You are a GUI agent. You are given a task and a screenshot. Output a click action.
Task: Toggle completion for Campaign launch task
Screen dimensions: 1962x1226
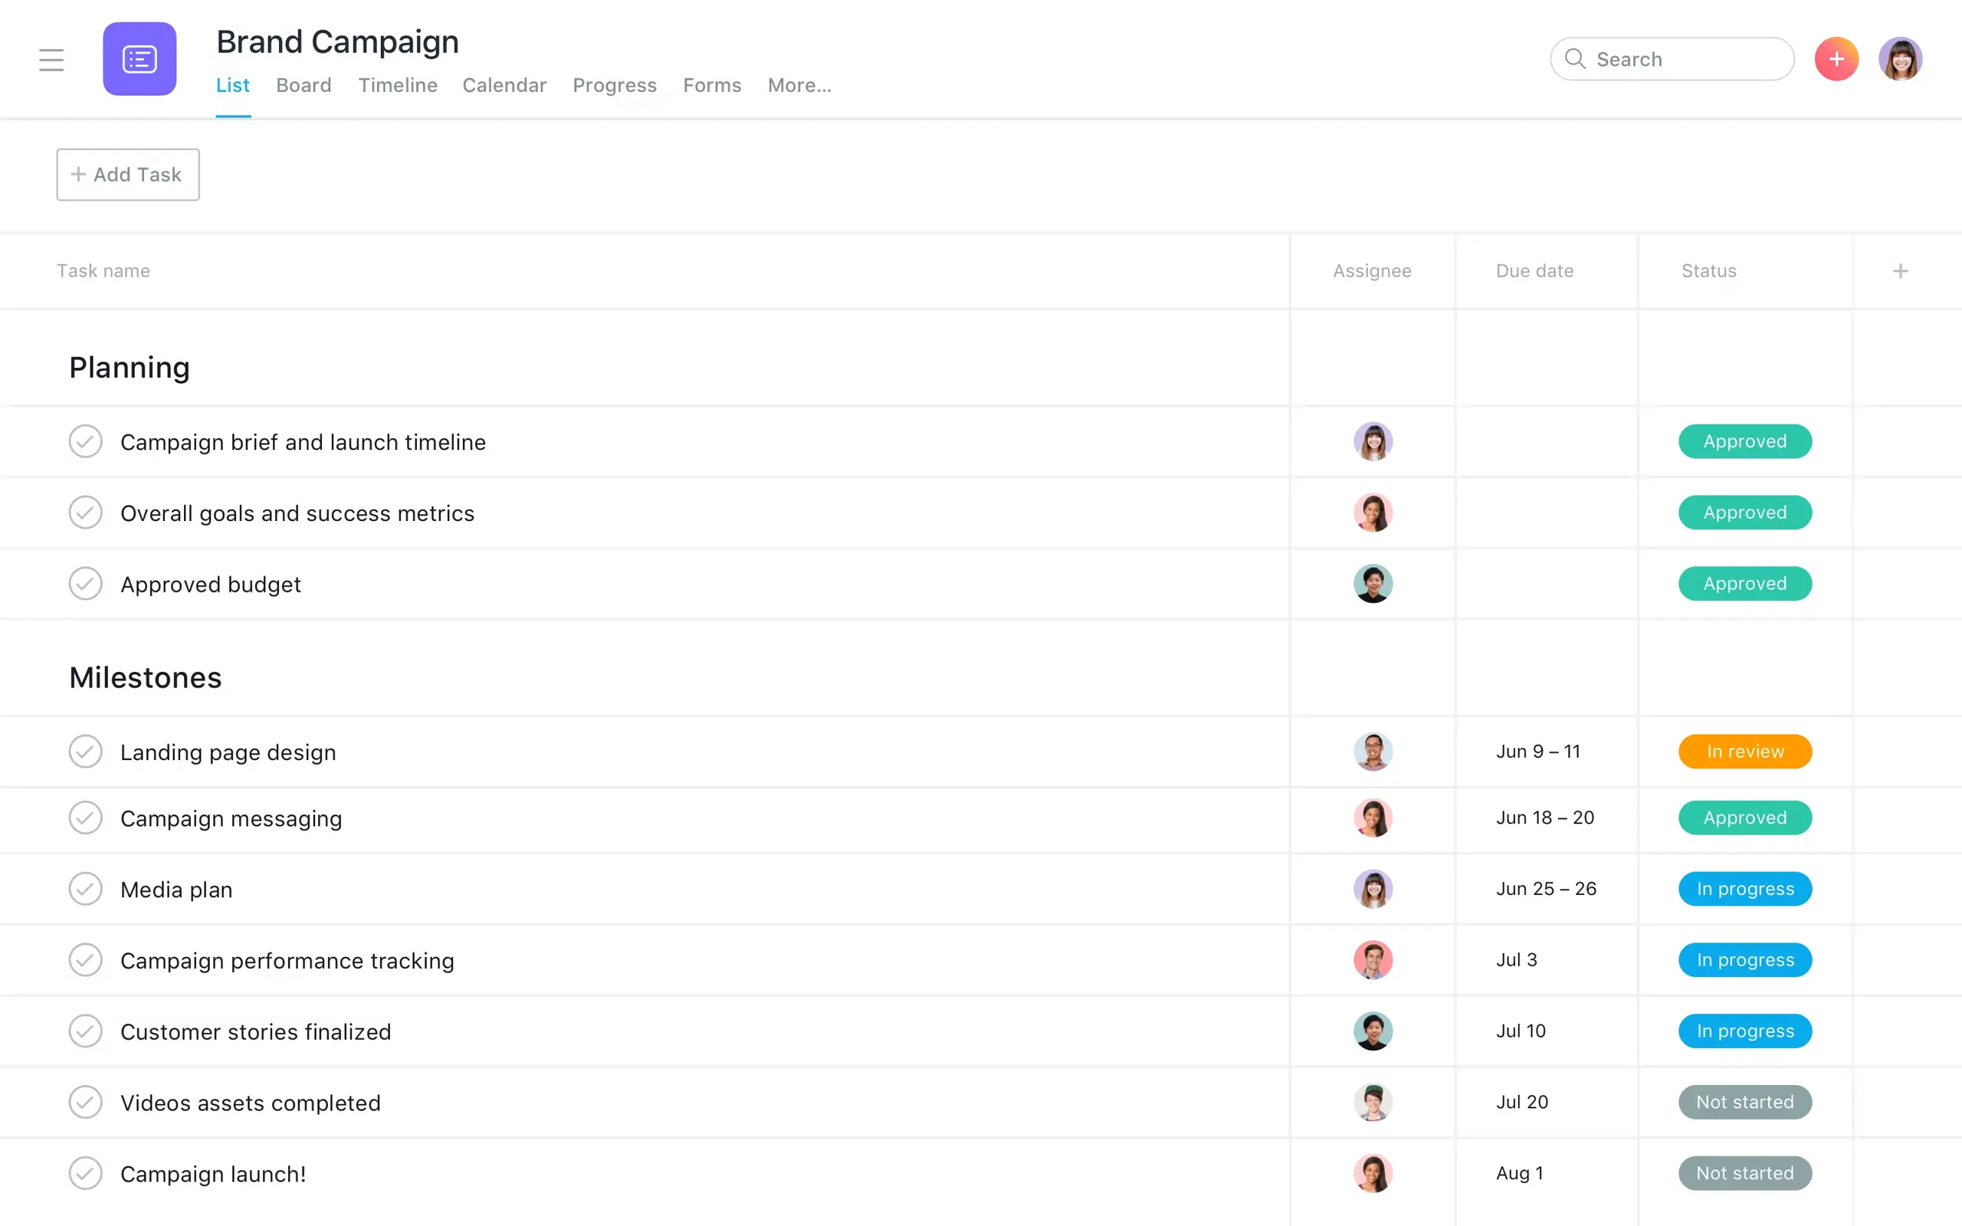pyautogui.click(x=86, y=1174)
